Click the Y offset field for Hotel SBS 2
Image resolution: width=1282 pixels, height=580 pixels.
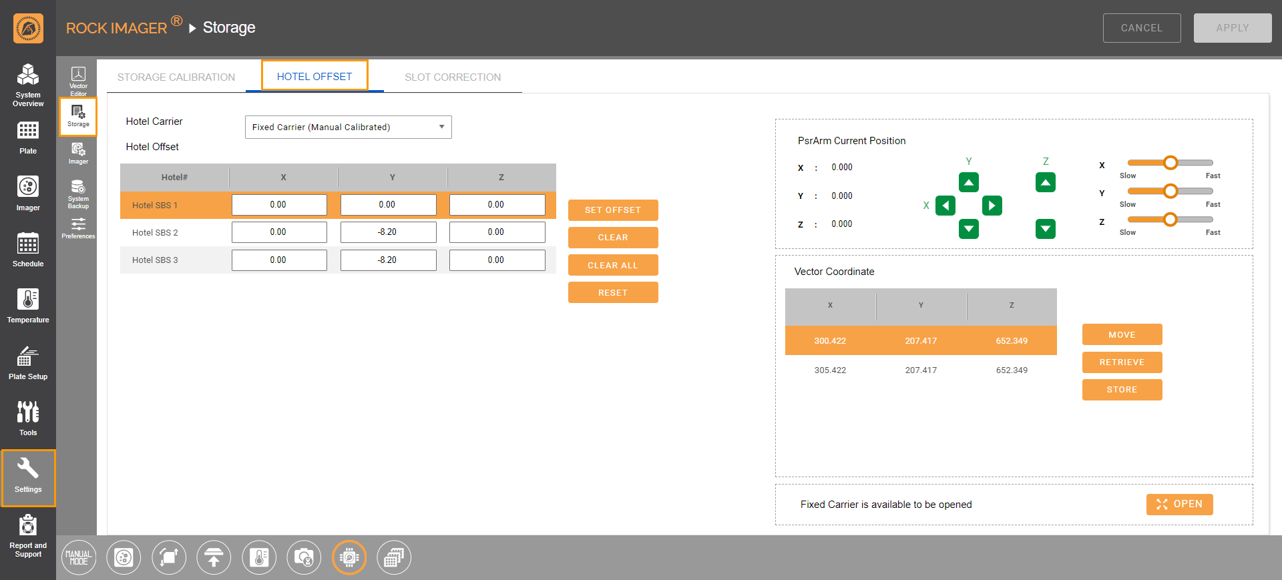[388, 232]
